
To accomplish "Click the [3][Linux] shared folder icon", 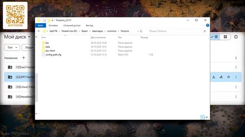I will pos(10,87).
